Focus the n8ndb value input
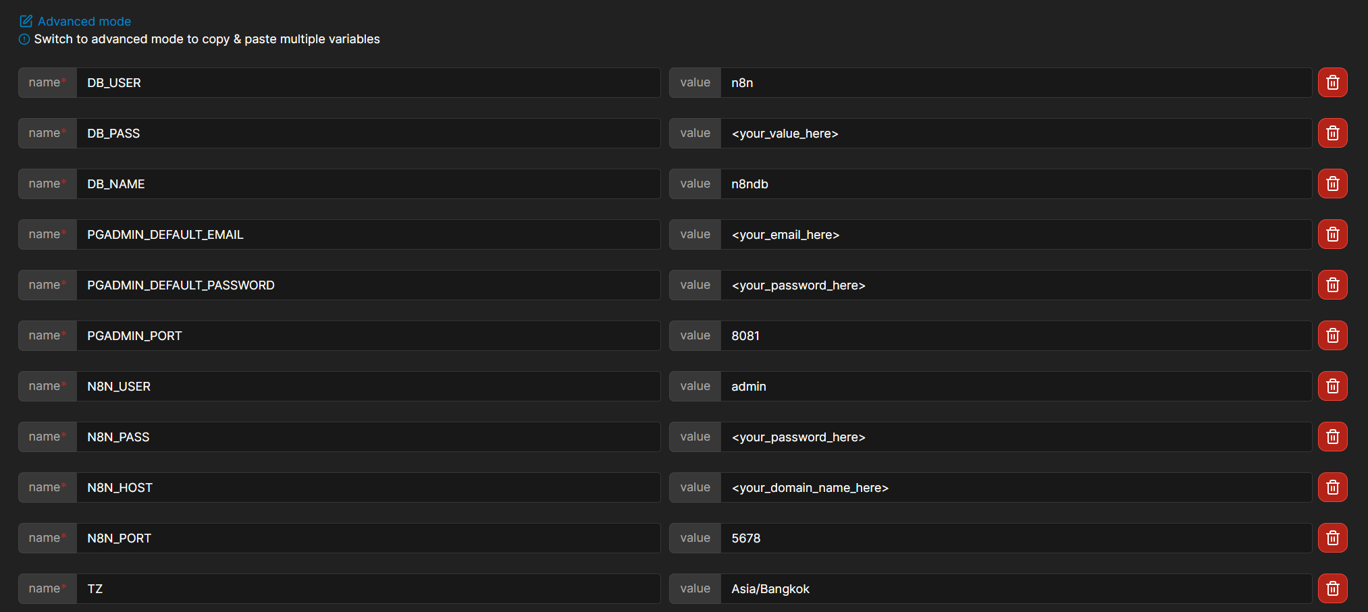1368x612 pixels. pyautogui.click(x=1016, y=184)
